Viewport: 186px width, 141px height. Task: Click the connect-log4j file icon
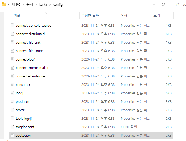(x=13, y=59)
